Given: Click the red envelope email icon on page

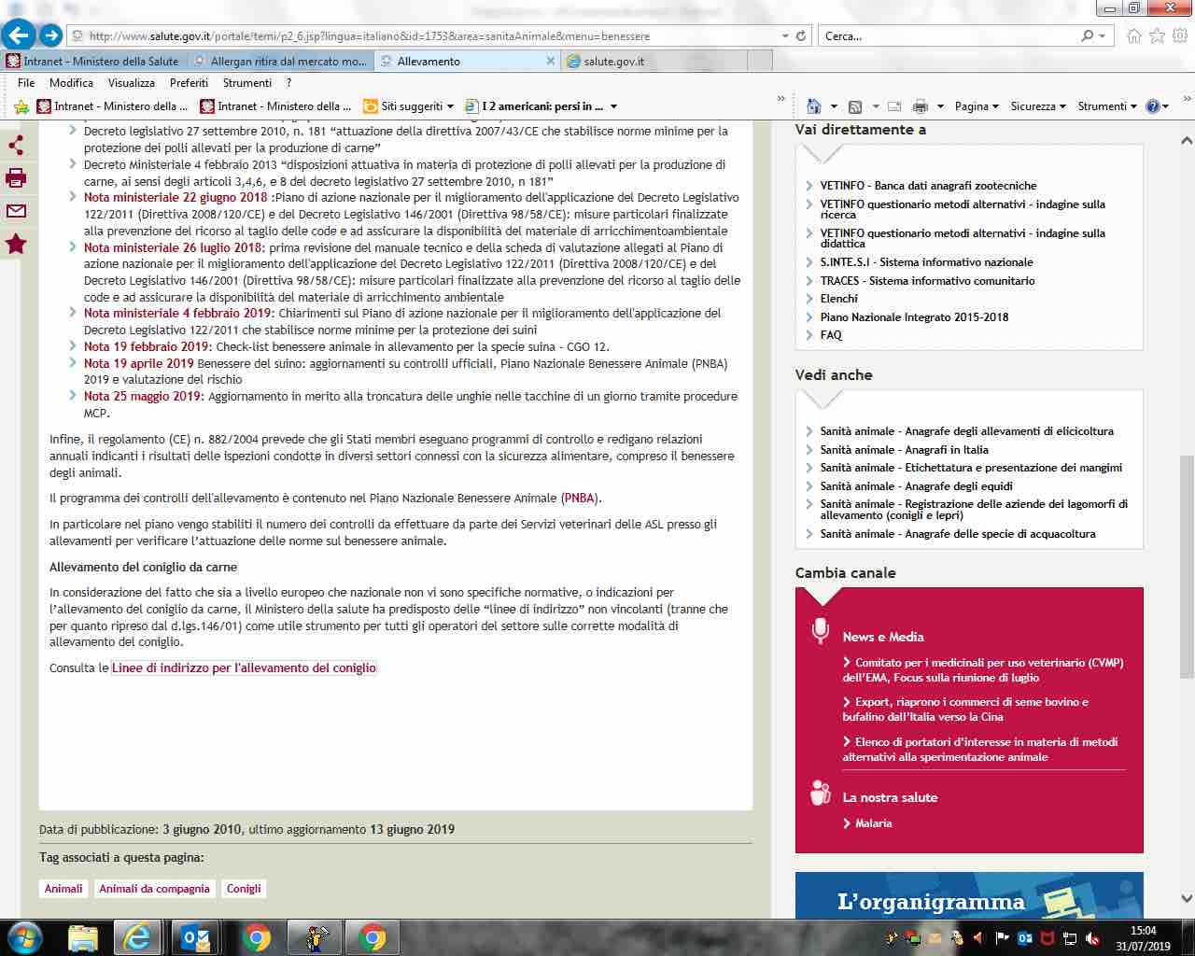Looking at the screenshot, I should (x=16, y=211).
